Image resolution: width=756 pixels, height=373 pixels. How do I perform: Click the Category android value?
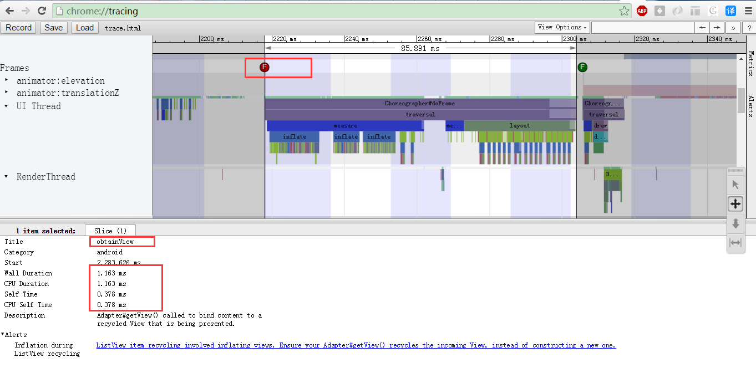pyautogui.click(x=110, y=252)
